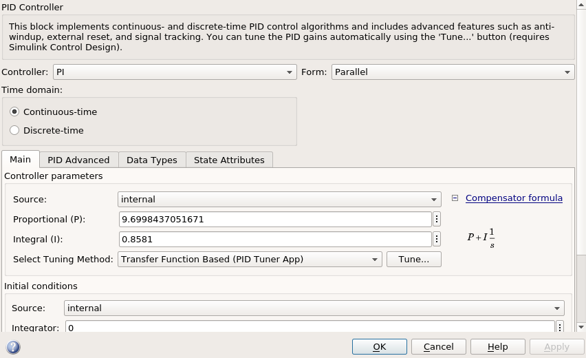Image resolution: width=586 pixels, height=358 pixels.
Task: Open the Integral (I) three-dot options button
Action: point(437,239)
